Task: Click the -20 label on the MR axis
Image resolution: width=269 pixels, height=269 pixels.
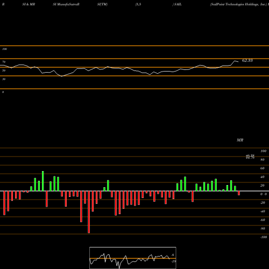Action: (263, 203)
